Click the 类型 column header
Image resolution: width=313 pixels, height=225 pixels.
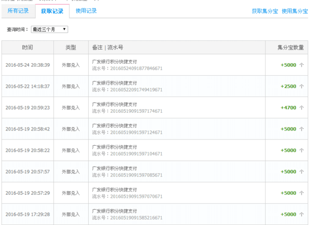pos(71,48)
